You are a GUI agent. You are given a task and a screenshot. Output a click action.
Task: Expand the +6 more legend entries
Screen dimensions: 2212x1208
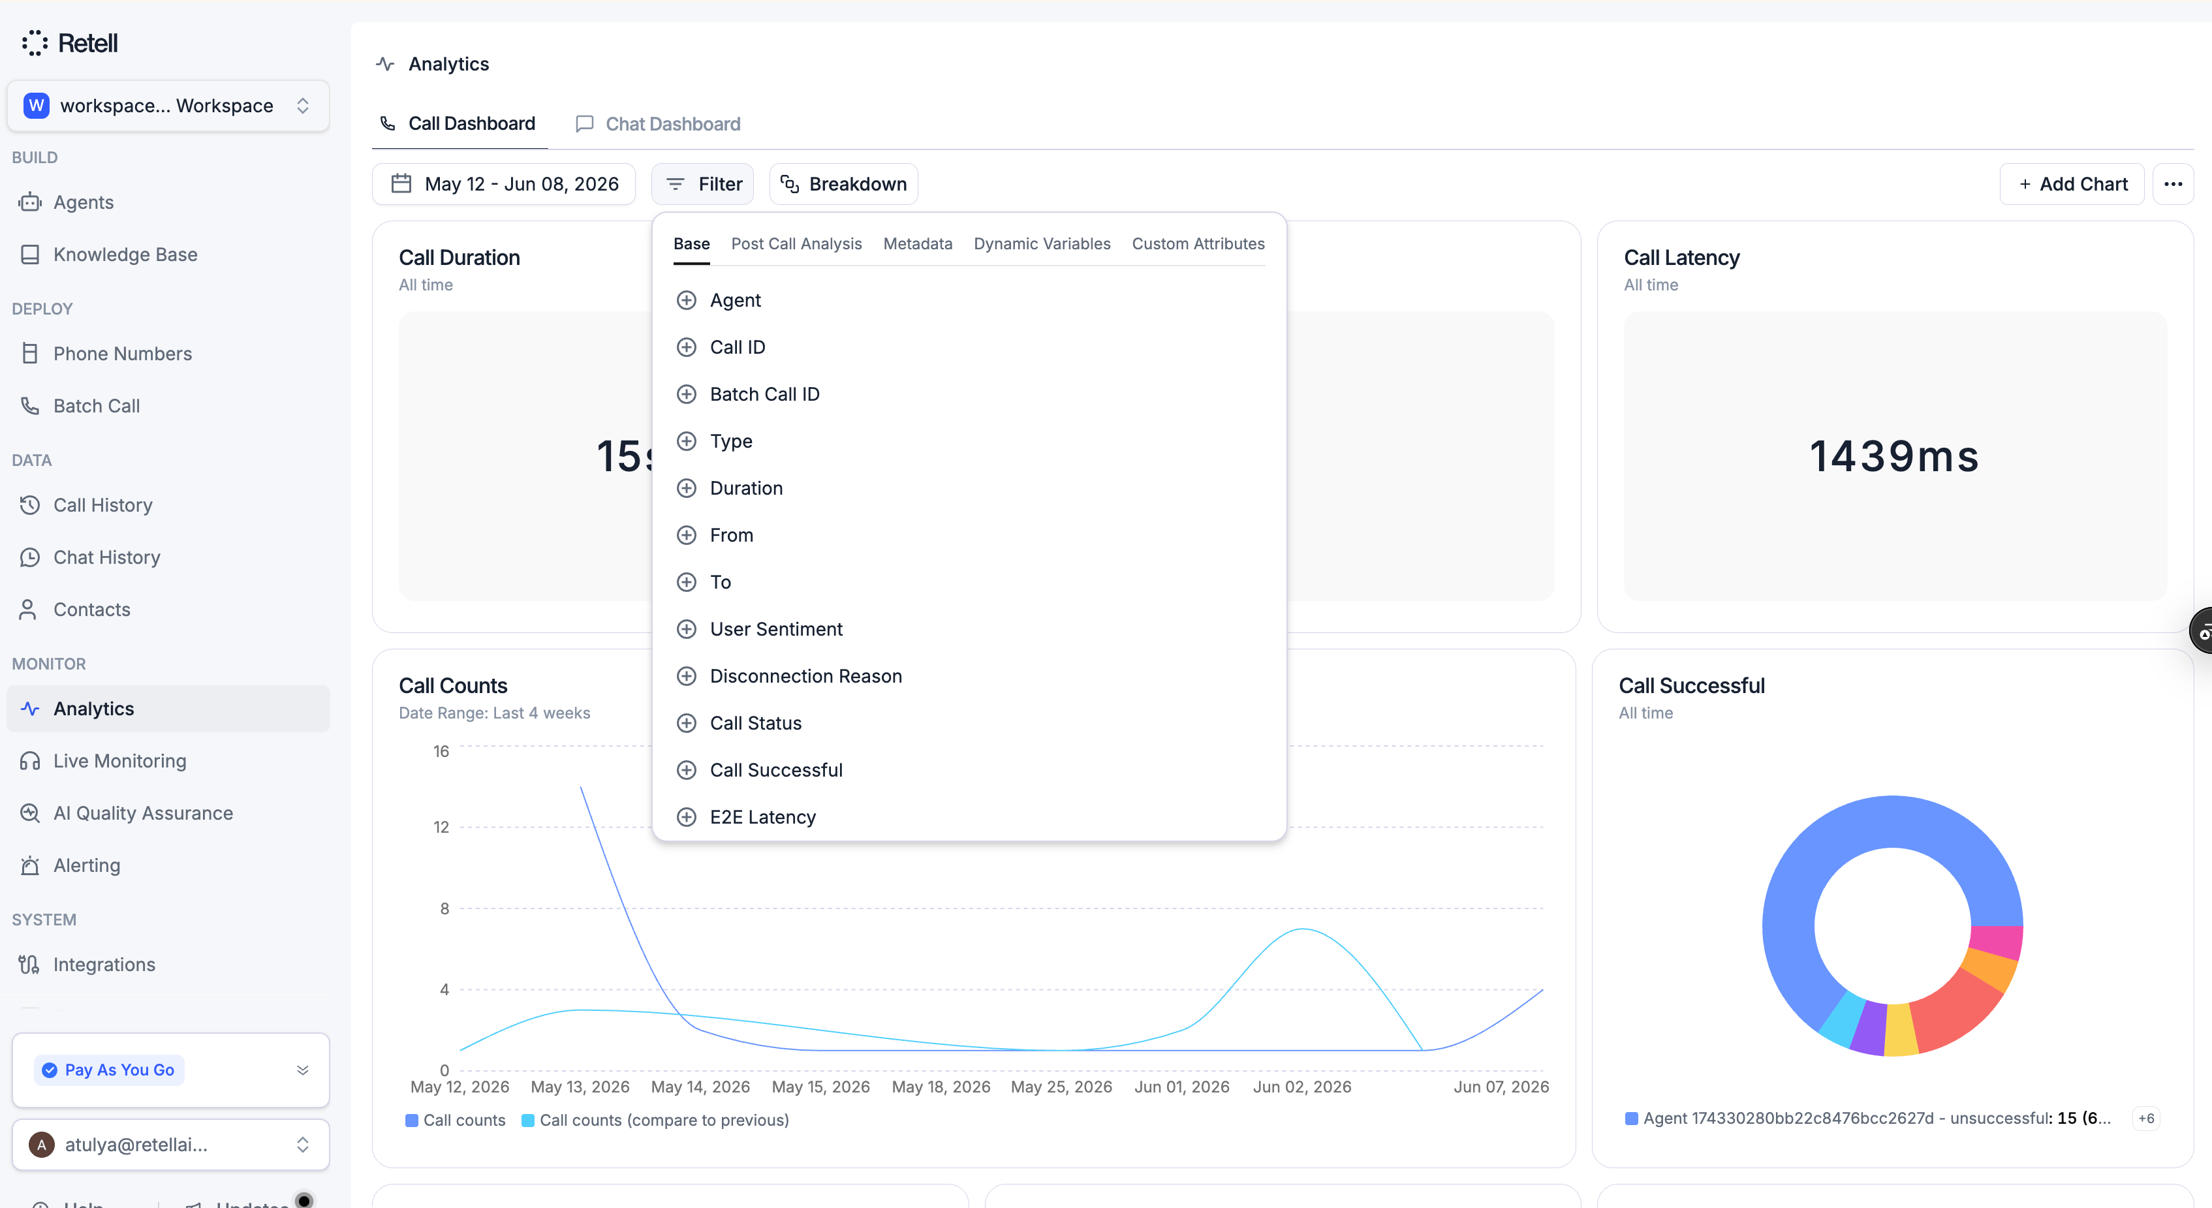[2146, 1118]
